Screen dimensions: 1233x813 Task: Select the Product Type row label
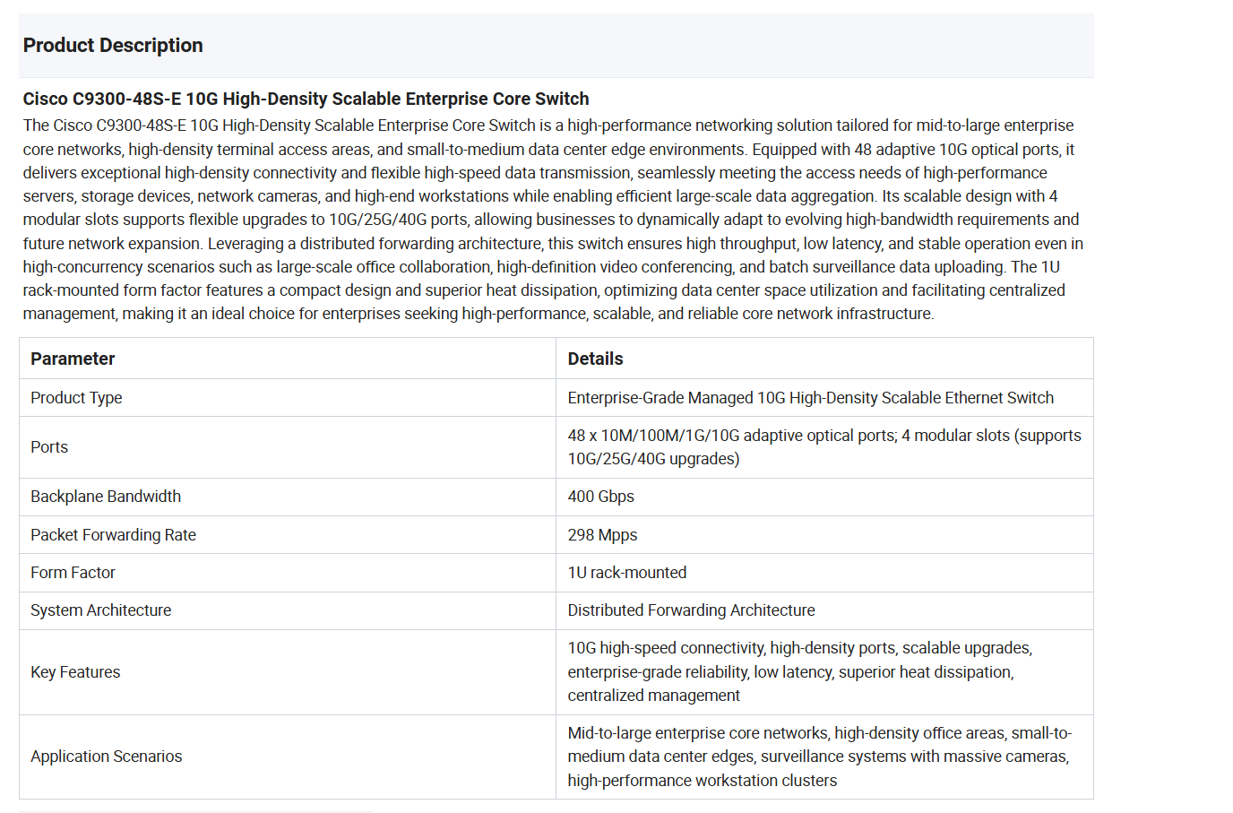(76, 398)
